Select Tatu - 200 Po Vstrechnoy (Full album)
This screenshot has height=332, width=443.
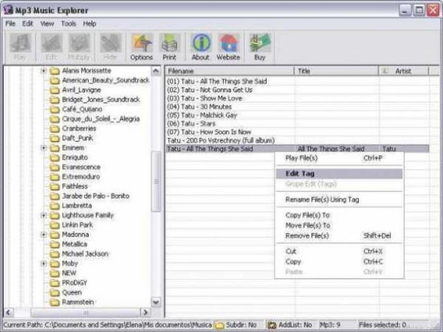tap(221, 141)
